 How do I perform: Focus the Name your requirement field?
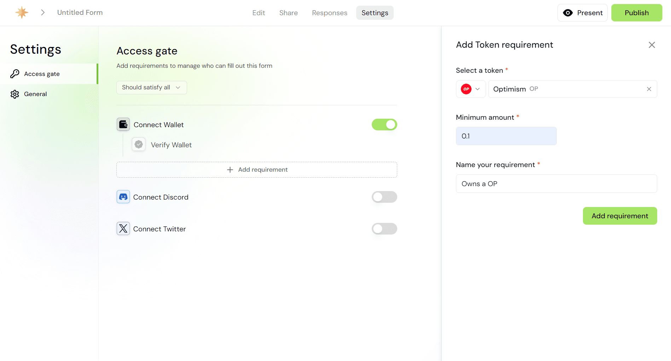[x=556, y=184]
